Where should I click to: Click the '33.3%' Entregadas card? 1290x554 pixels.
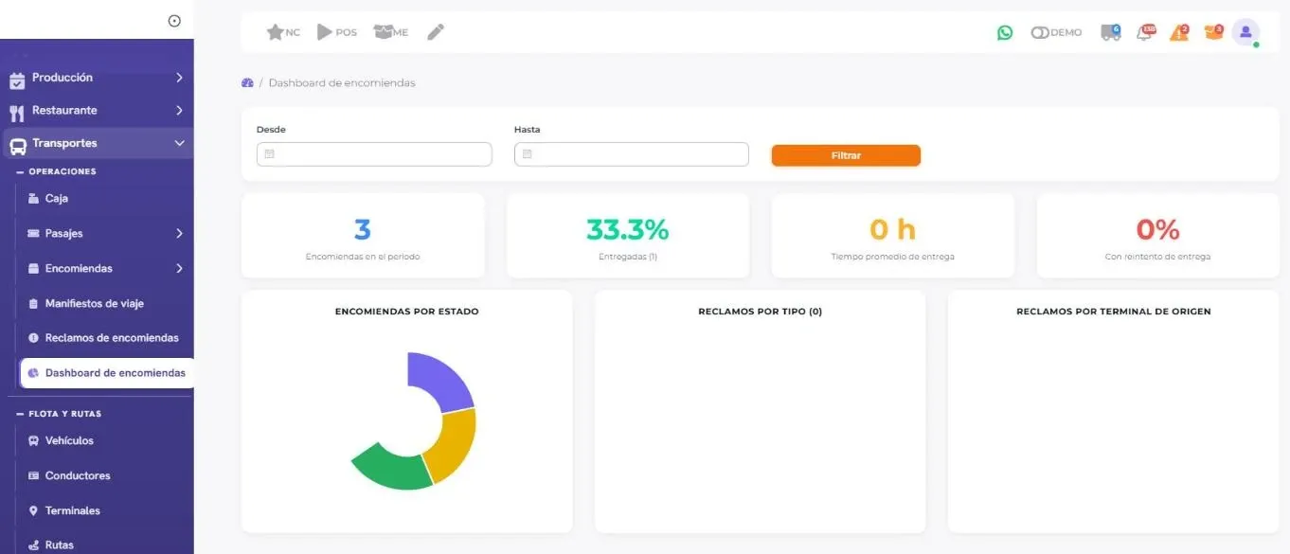coord(627,236)
